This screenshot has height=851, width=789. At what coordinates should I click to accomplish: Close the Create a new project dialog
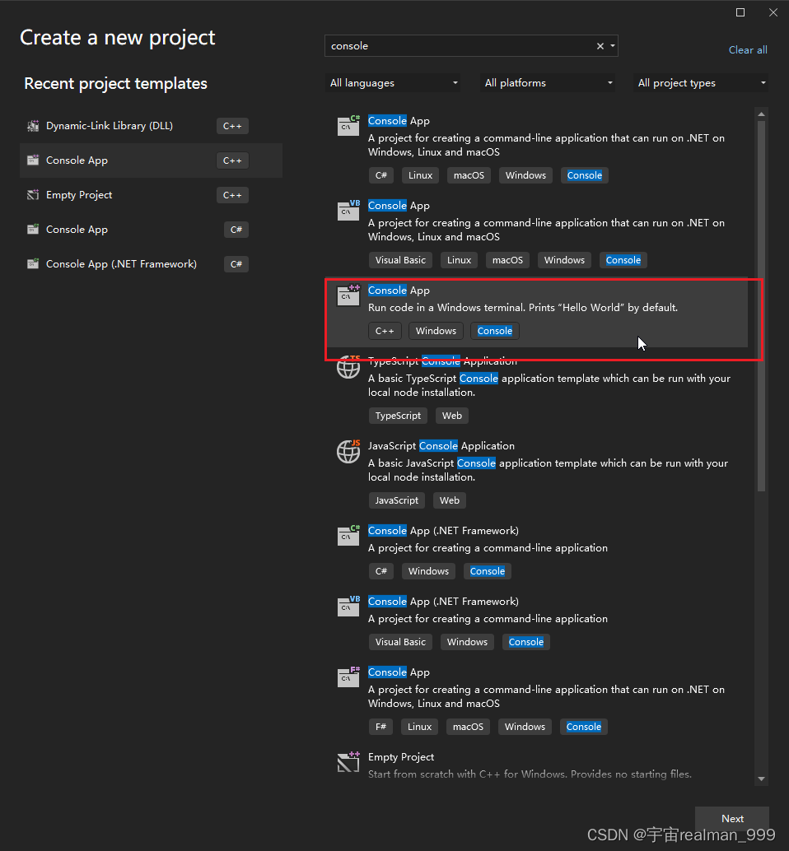pyautogui.click(x=773, y=12)
